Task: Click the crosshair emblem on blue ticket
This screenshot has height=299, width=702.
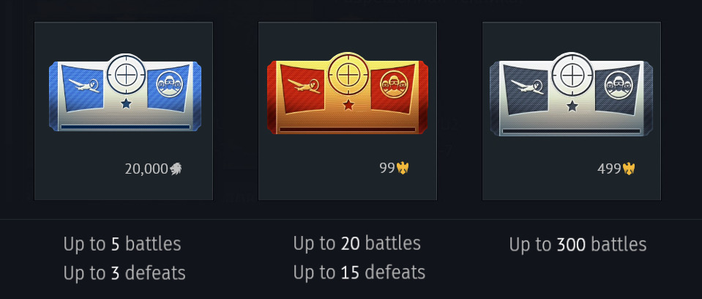Action: coord(126,75)
